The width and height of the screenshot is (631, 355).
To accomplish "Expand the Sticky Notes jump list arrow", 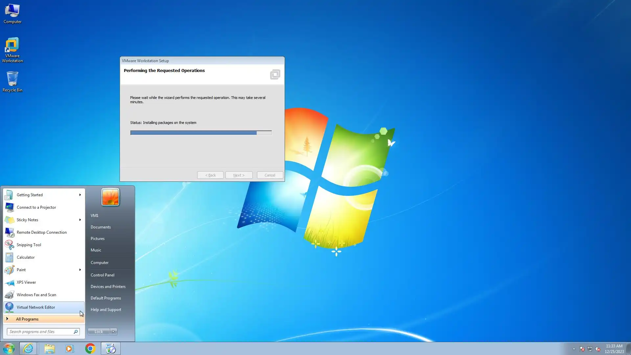I will tap(80, 220).
